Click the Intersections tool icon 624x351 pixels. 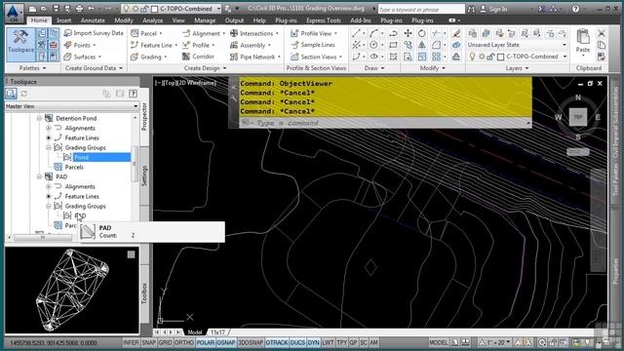coord(234,33)
